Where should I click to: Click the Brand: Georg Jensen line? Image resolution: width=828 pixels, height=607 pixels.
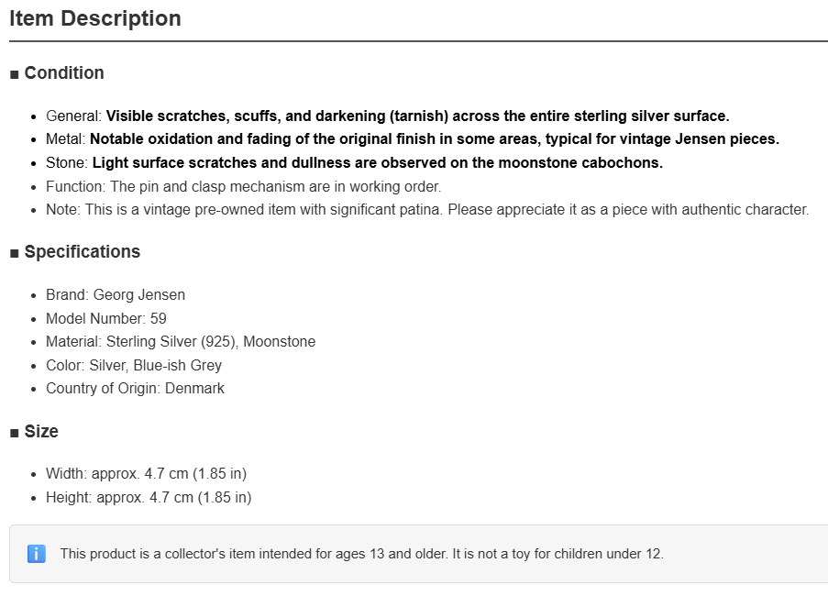tap(116, 294)
